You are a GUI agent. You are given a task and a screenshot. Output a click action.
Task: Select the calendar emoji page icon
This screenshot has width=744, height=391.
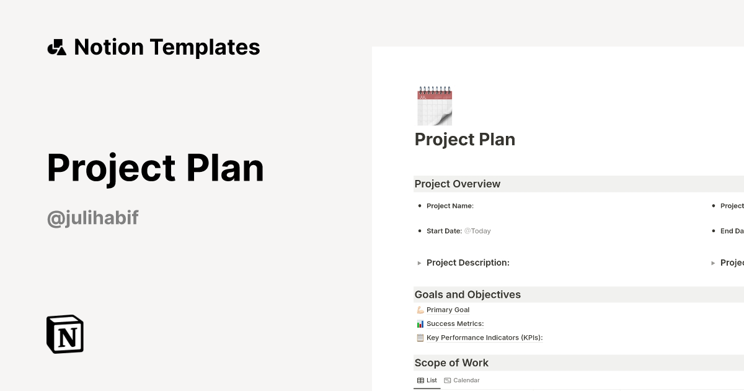[x=434, y=105]
